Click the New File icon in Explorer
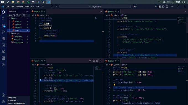 click(x=14, y=15)
